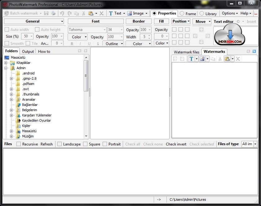Click the Print icon in top toolbar

tap(53, 13)
